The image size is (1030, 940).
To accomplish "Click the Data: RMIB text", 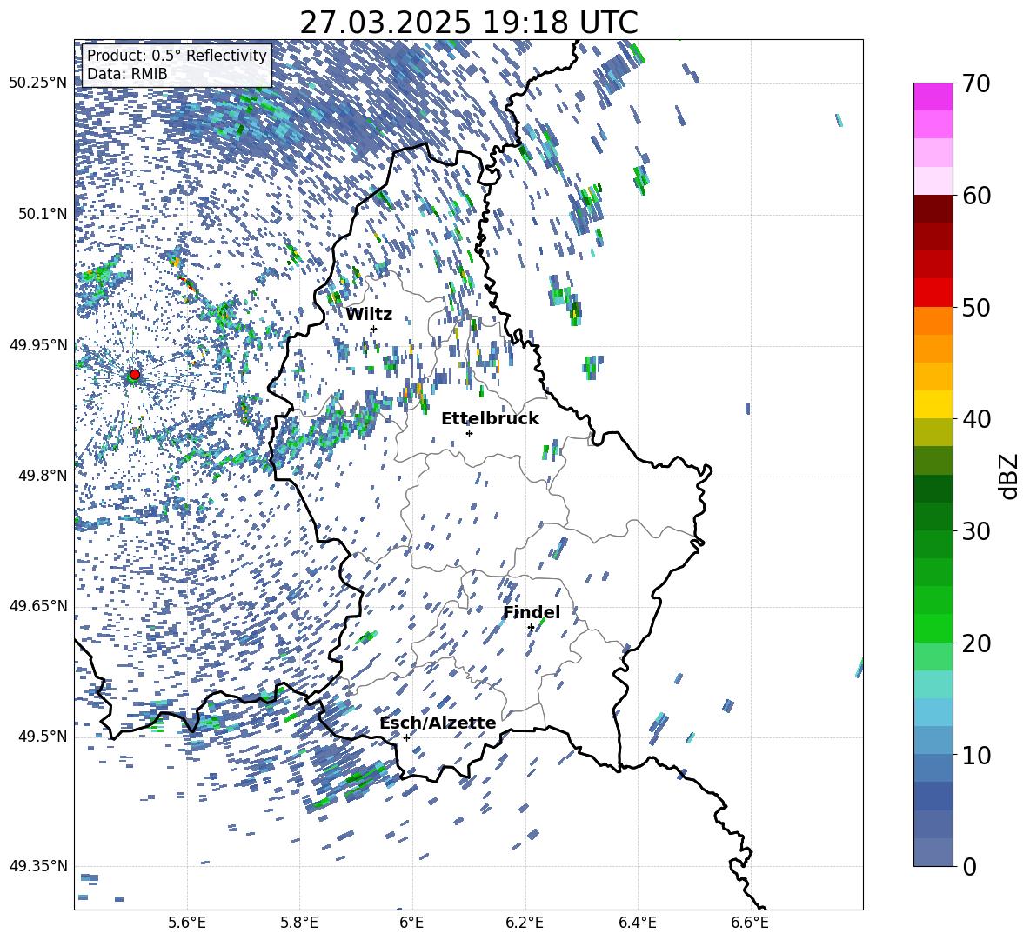I will 127,74.
